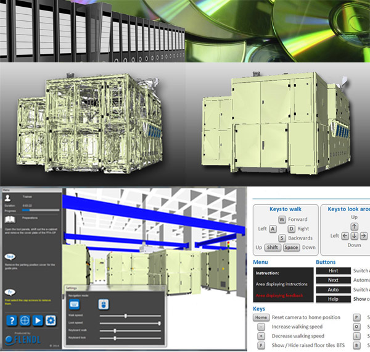Click the blue play arrow button
370x352 pixels.
click(x=38, y=319)
